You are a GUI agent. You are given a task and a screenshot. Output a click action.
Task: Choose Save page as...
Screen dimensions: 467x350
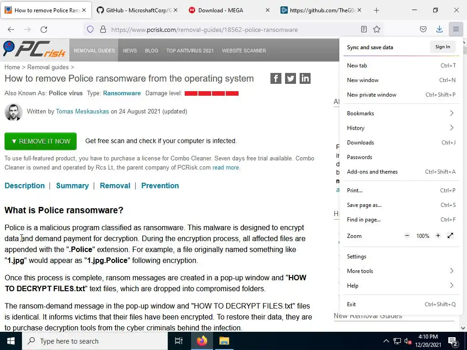(401, 205)
